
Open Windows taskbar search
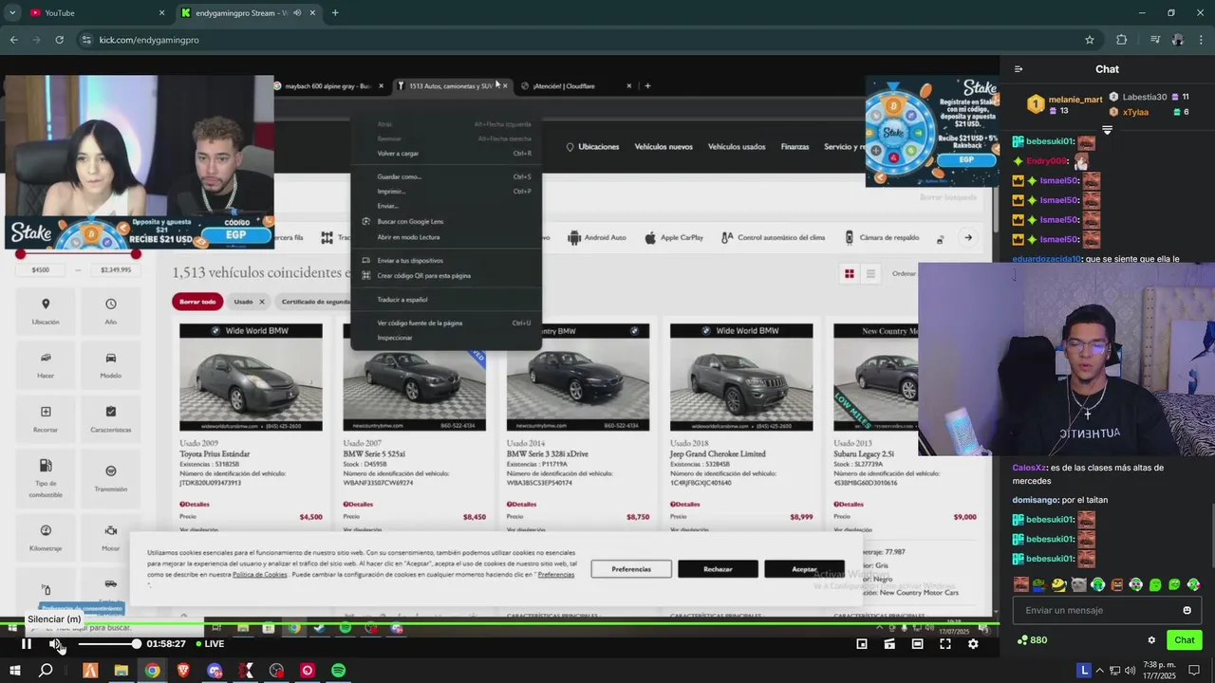46,671
